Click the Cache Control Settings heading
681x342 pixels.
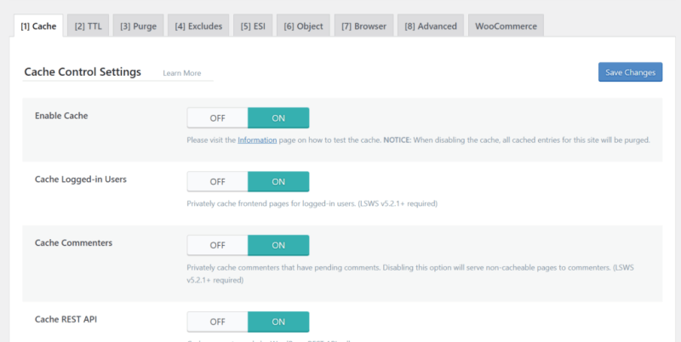point(83,71)
